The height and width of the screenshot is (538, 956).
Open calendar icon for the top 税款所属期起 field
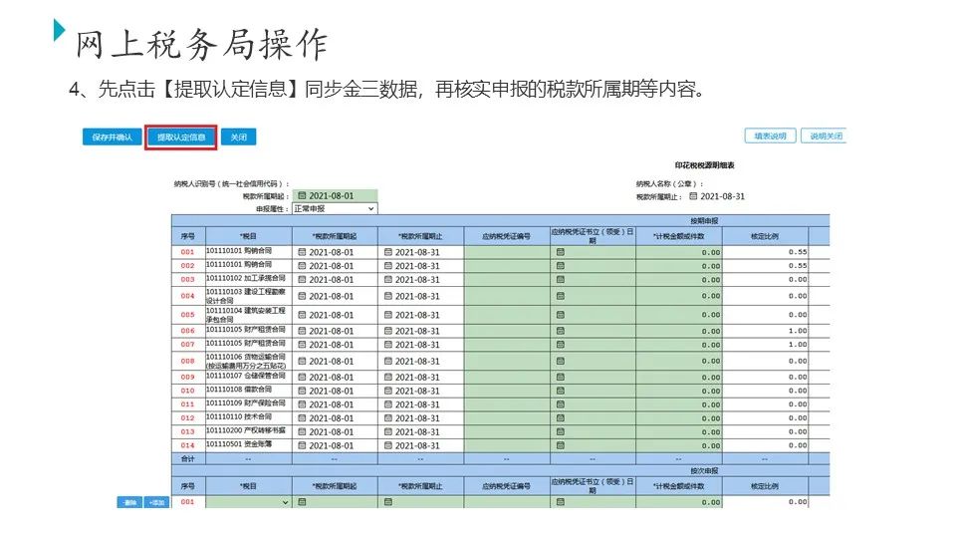tap(302, 196)
